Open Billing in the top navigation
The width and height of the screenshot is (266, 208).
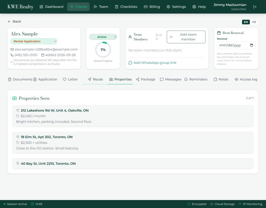pos(152,7)
